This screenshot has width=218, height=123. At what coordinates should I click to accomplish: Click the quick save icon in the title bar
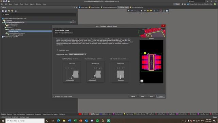(x=4, y=1)
